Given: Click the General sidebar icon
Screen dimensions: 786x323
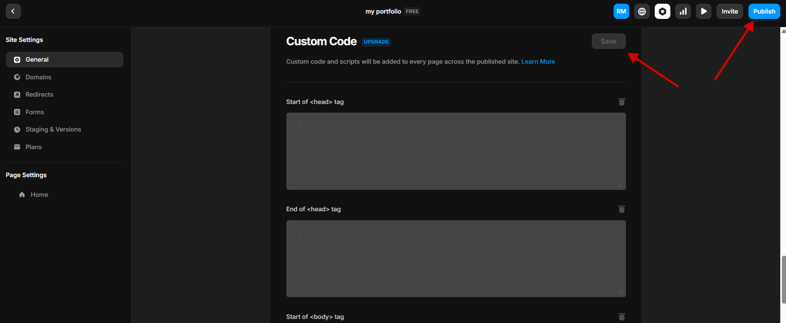Looking at the screenshot, I should coord(17,60).
